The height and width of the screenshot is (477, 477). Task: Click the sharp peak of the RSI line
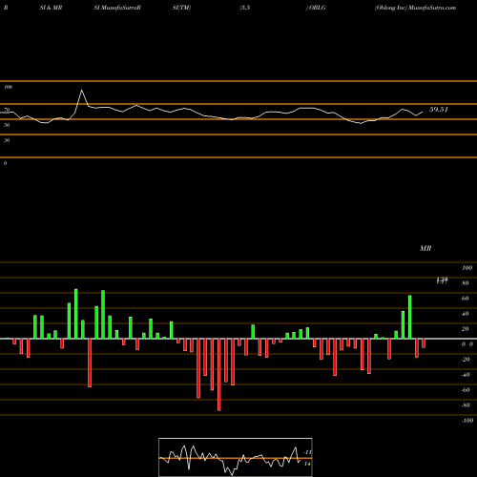coord(82,91)
